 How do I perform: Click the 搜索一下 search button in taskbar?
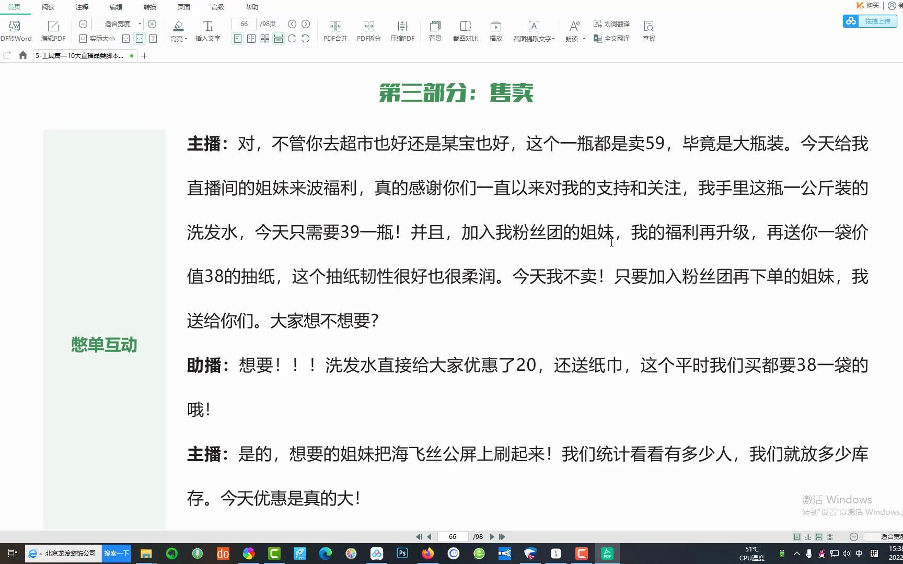pos(116,554)
